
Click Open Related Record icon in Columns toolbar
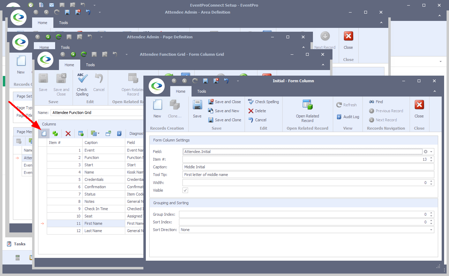click(x=81, y=133)
